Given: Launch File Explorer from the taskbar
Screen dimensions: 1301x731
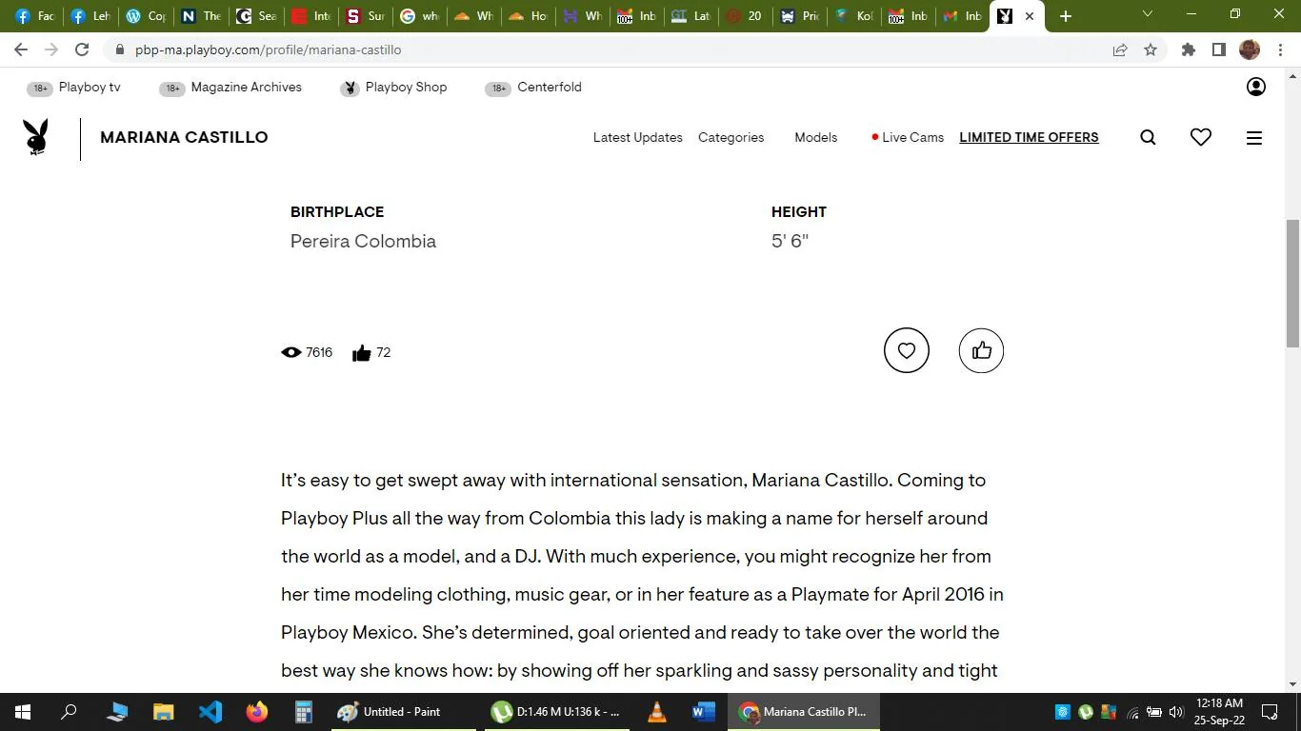Looking at the screenshot, I should [x=164, y=712].
